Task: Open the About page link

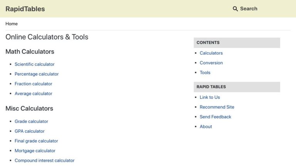Action: [x=206, y=127]
